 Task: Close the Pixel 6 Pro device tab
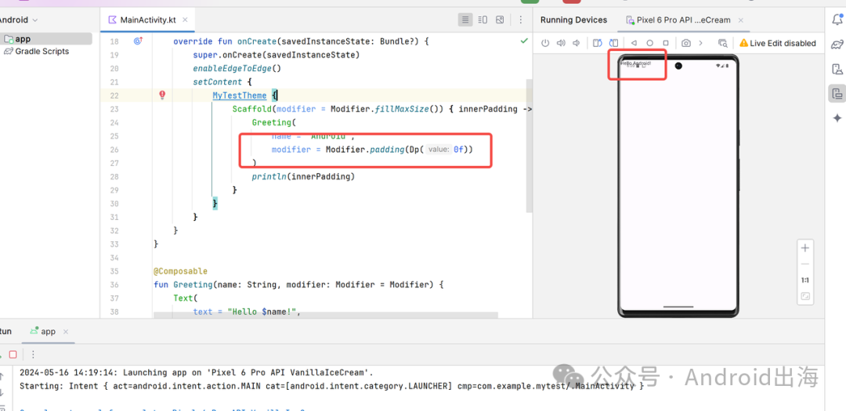point(741,20)
